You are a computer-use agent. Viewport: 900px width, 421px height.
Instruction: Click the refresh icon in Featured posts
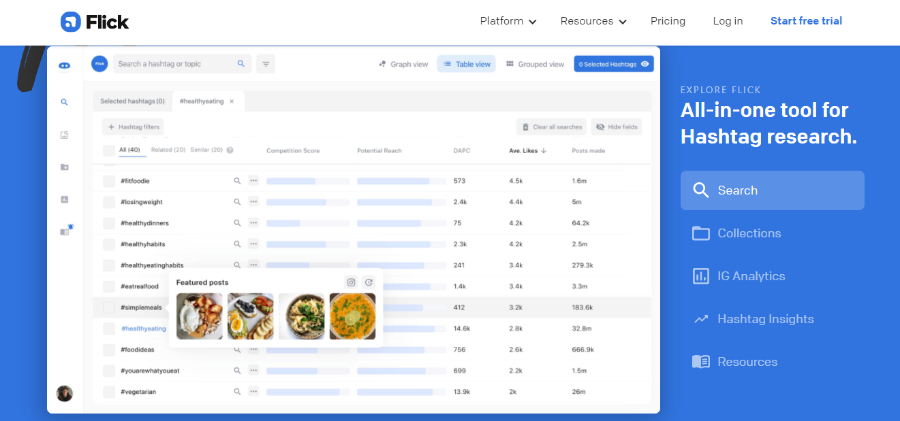[369, 282]
